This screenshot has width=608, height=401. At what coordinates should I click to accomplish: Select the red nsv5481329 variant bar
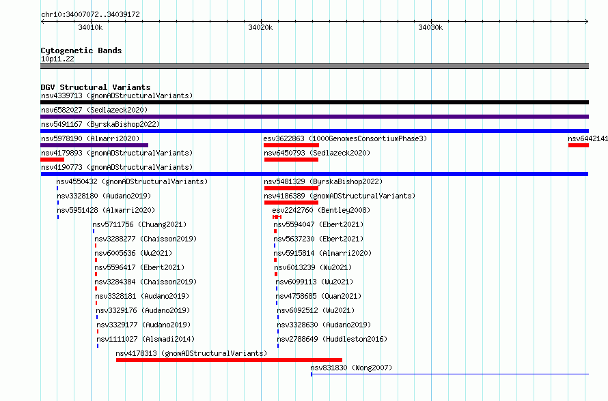click(x=291, y=188)
